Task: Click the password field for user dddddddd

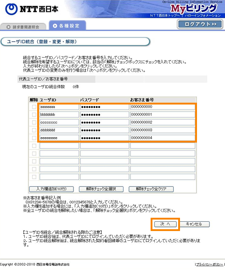Action: [105, 130]
